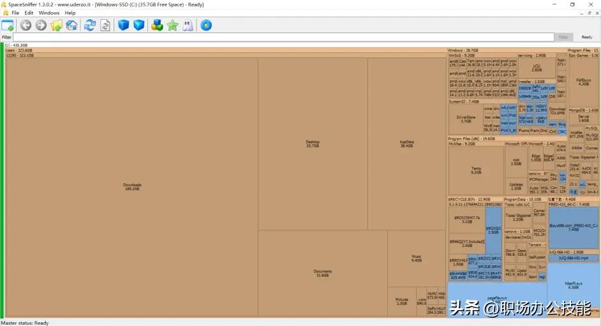Click the second blue cube (more detail)
Screen dimensions: 601x326
pyautogui.click(x=138, y=26)
